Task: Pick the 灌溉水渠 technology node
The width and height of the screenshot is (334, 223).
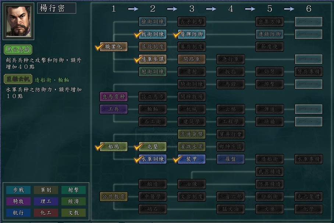Action: point(192,147)
